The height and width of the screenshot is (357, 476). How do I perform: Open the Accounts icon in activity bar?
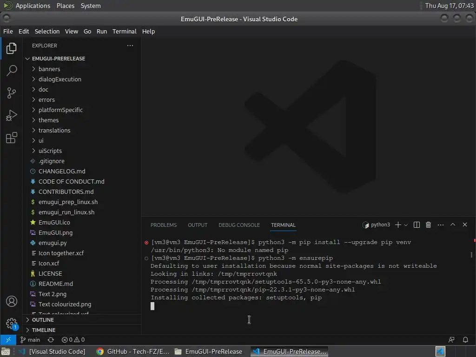point(12,301)
